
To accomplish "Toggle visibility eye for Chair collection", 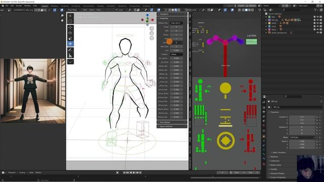I will coord(317,26).
